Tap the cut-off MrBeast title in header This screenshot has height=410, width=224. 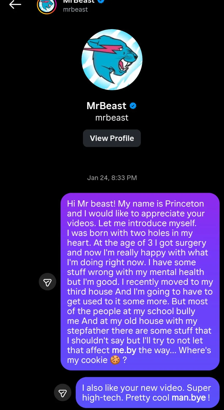click(79, 2)
